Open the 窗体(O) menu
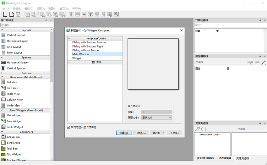267x165 pixels. coord(29,8)
